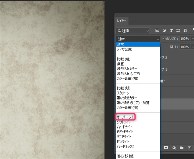Create new fill or adjustment layer
The image size is (194, 159).
click(174, 148)
